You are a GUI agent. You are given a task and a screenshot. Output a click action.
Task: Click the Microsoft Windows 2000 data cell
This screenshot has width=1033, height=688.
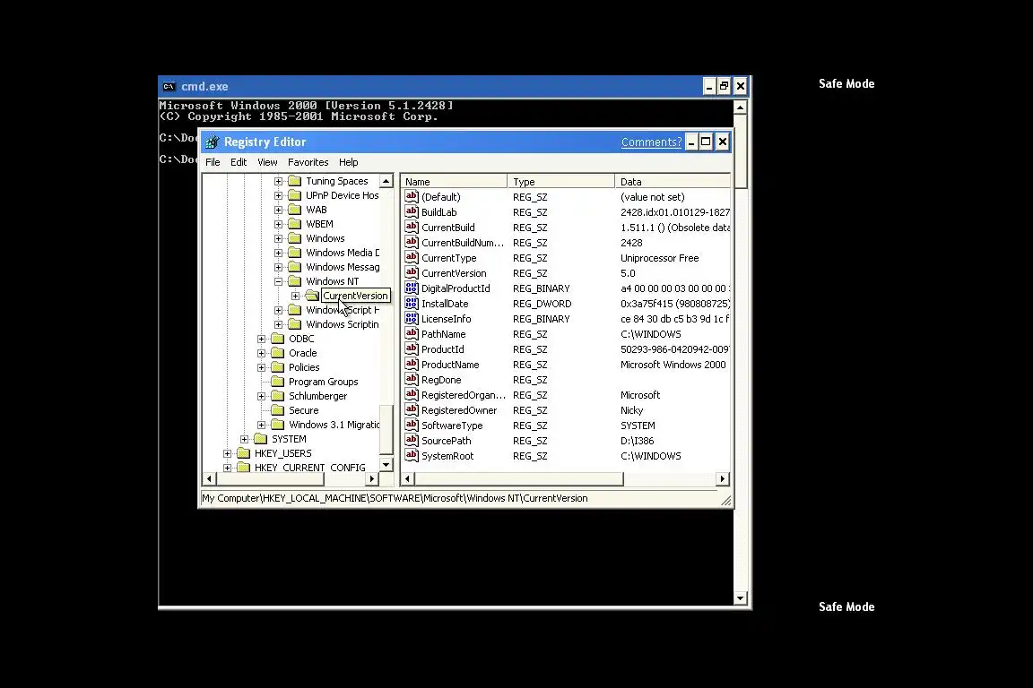[x=673, y=365]
